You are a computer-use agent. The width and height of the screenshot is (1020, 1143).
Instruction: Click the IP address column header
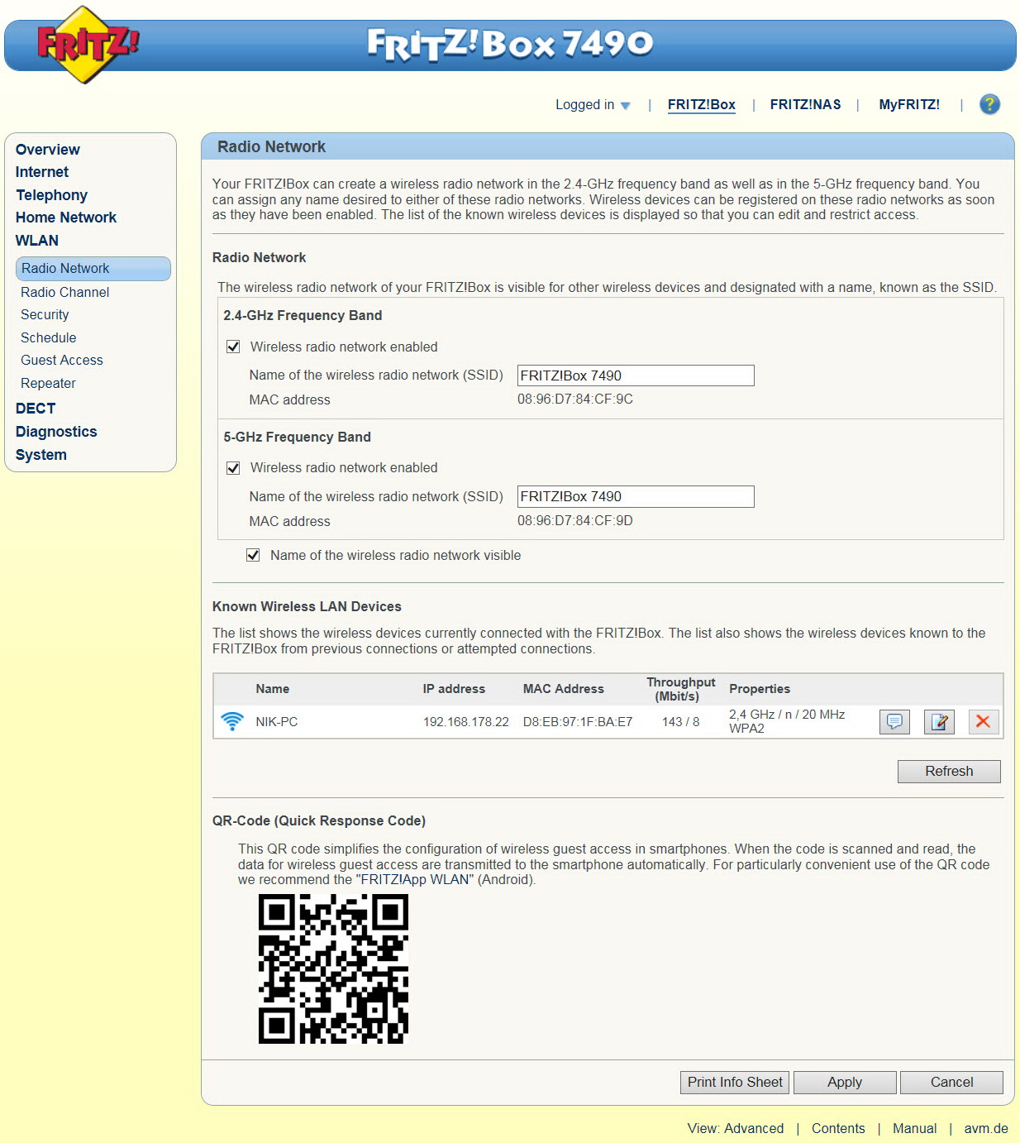(x=454, y=689)
